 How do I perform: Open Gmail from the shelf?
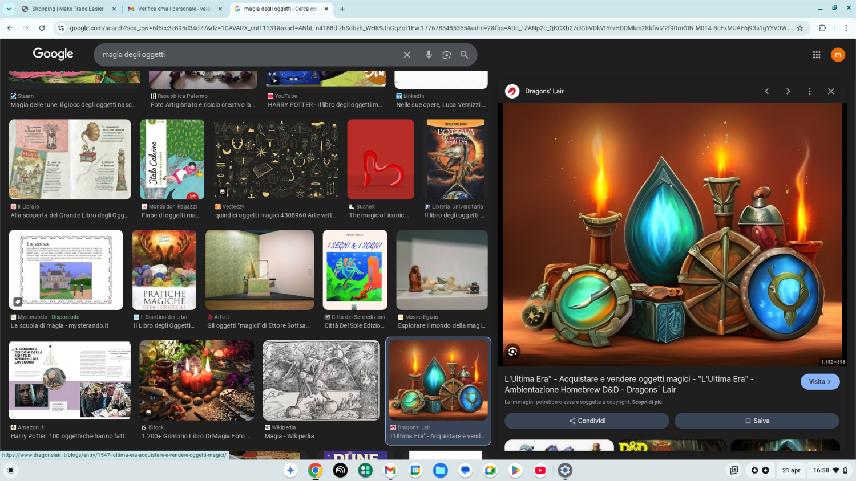[390, 470]
